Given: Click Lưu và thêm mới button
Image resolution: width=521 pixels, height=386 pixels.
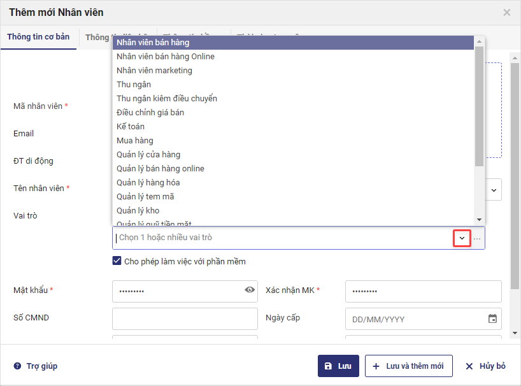Looking at the screenshot, I should (x=408, y=366).
